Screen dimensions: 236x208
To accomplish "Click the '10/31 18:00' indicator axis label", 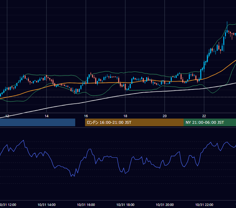I will tap(125, 205).
